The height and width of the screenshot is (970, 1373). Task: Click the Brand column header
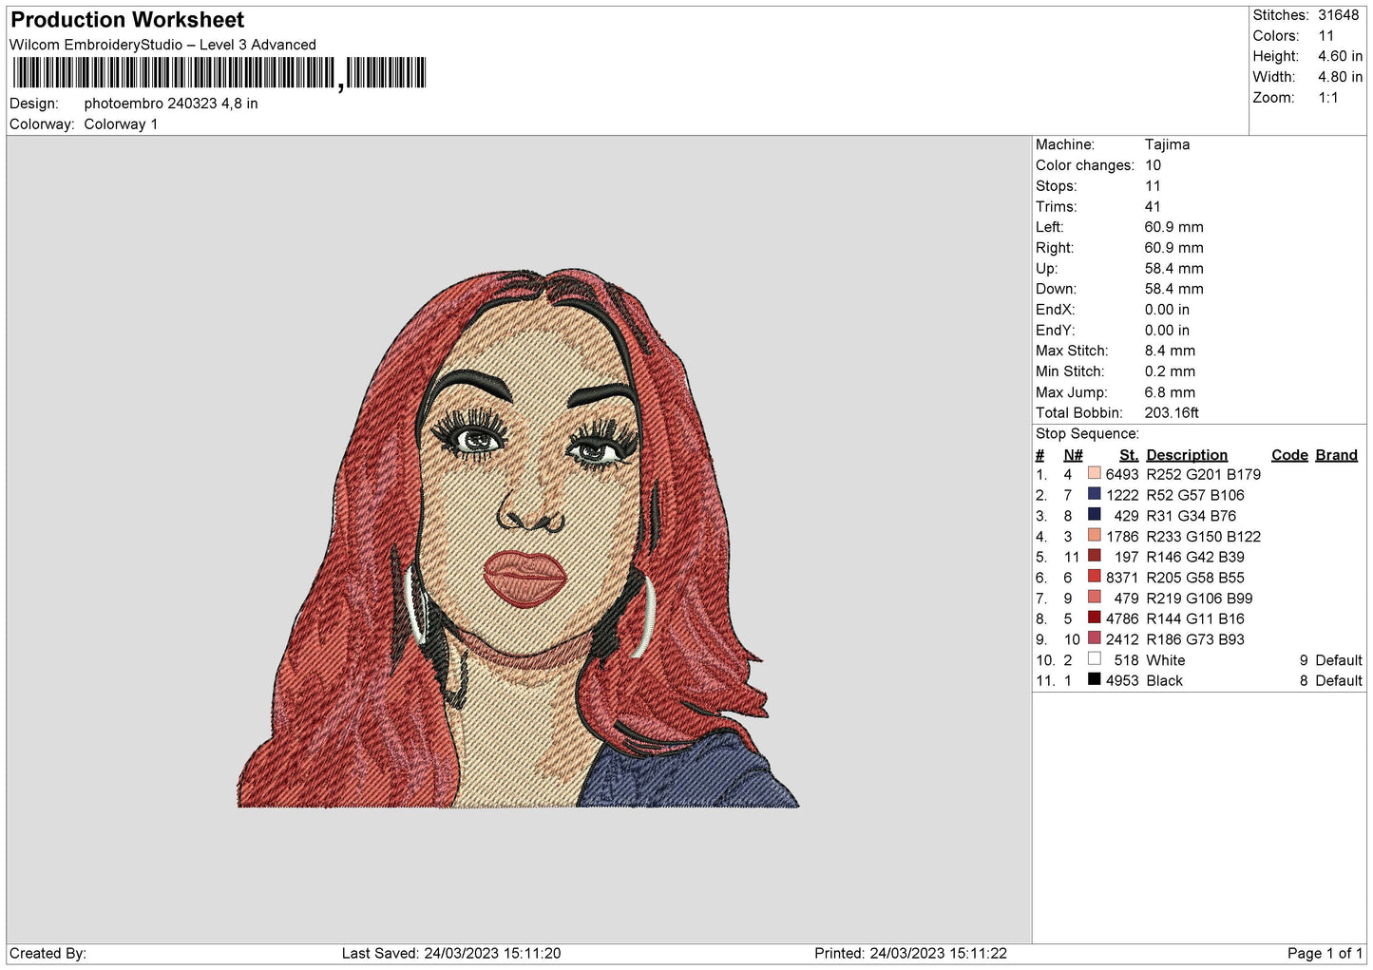[x=1336, y=455]
